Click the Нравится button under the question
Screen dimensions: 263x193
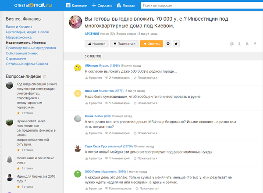[96, 44]
